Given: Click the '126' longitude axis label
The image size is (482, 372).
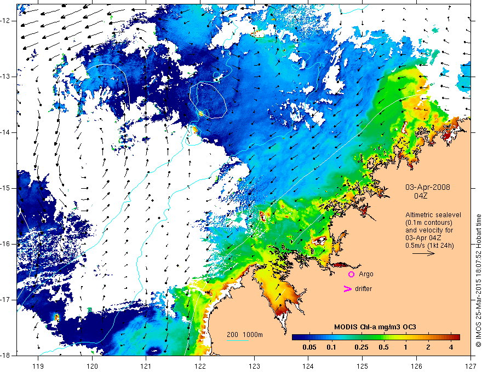Looking at the screenshot, I should pyautogui.click(x=416, y=366).
